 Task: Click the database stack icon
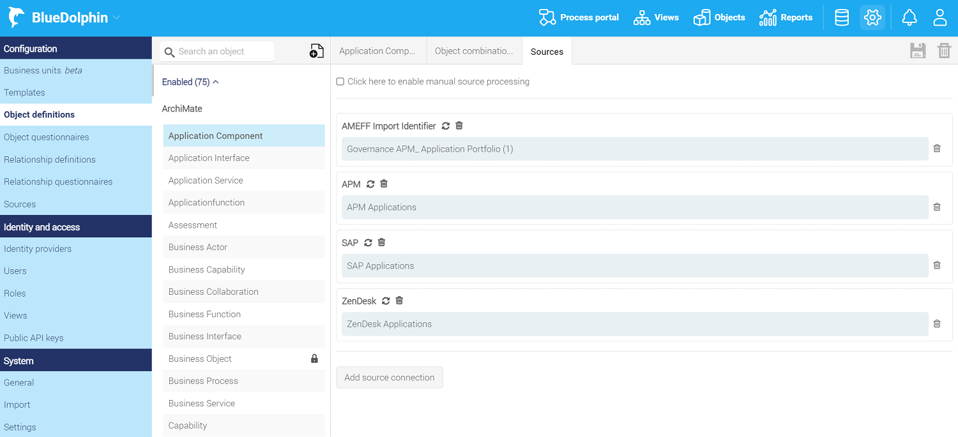coord(842,18)
